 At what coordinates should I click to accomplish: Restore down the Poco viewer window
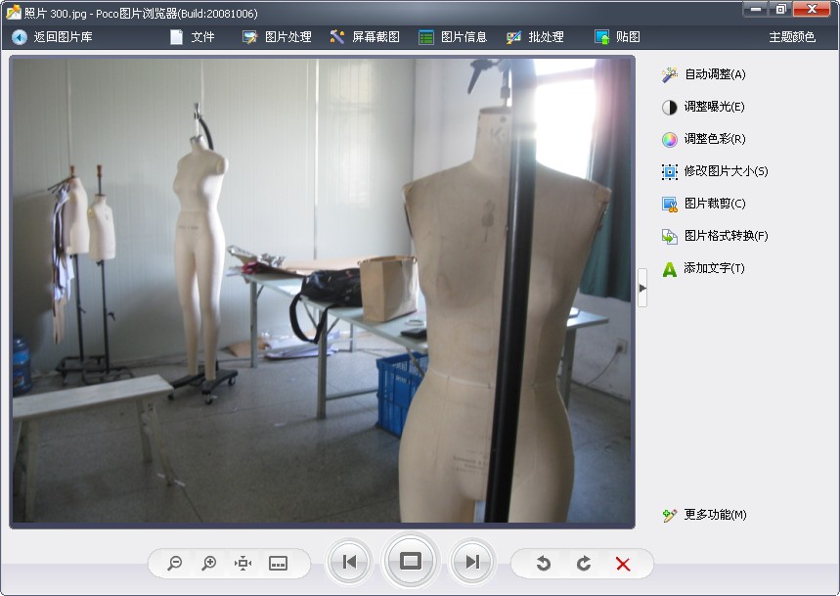click(x=780, y=9)
